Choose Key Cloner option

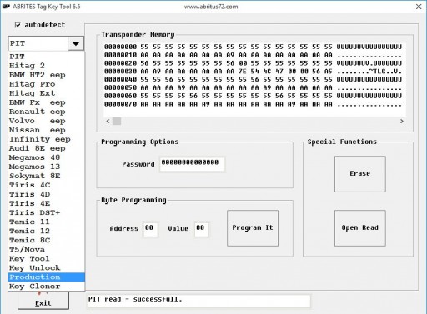coord(46,286)
